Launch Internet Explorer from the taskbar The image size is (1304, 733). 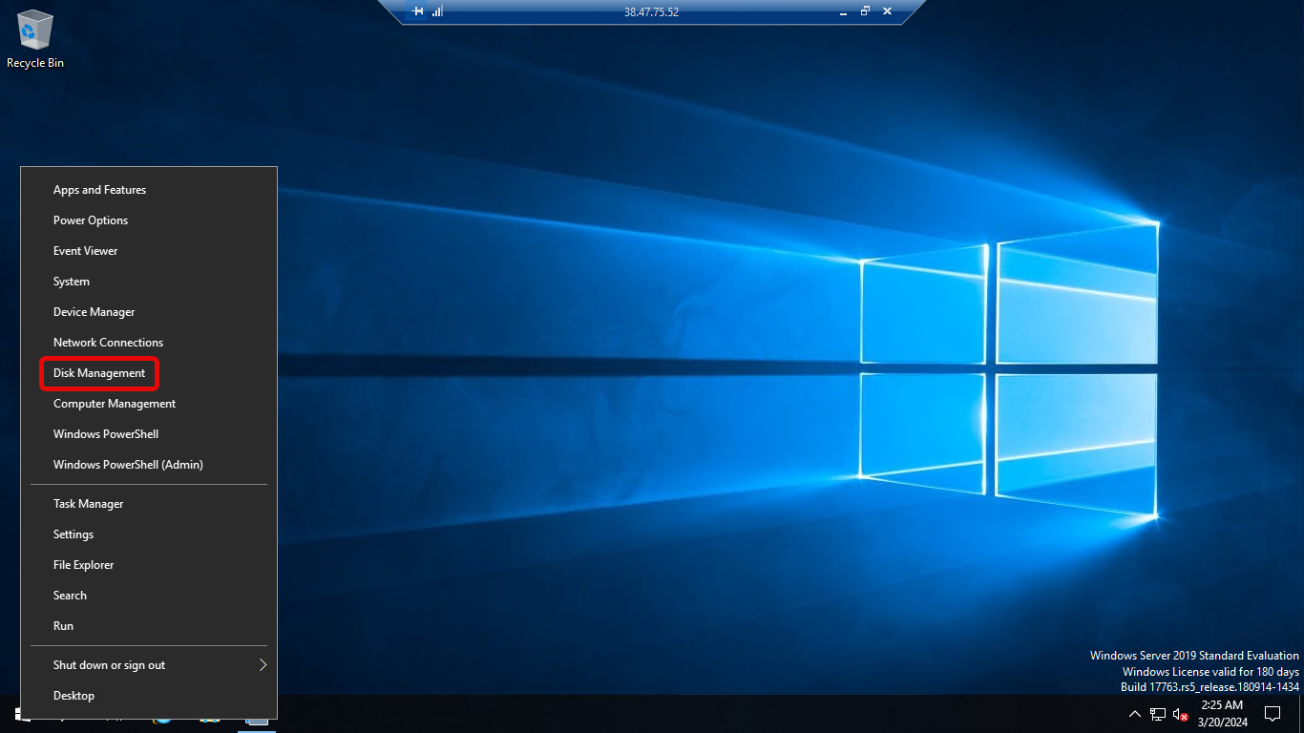[x=161, y=723]
